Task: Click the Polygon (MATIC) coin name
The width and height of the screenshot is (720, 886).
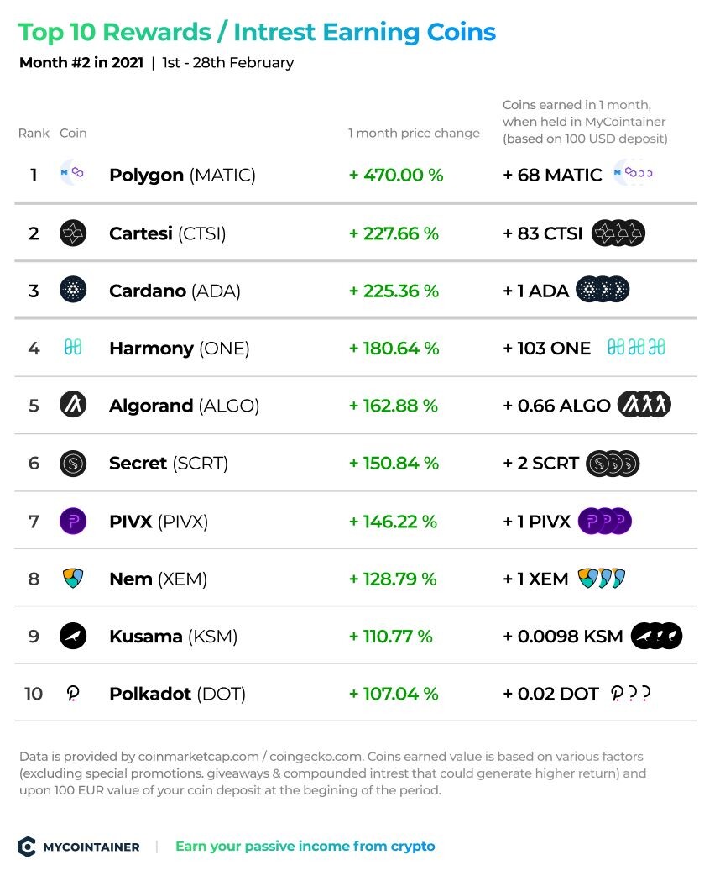Action: pos(182,175)
